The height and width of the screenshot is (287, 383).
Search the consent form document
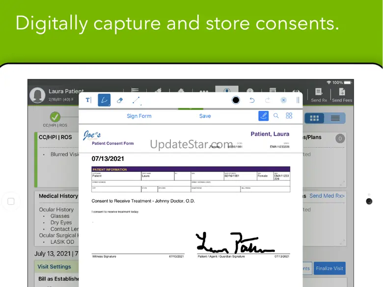276,116
